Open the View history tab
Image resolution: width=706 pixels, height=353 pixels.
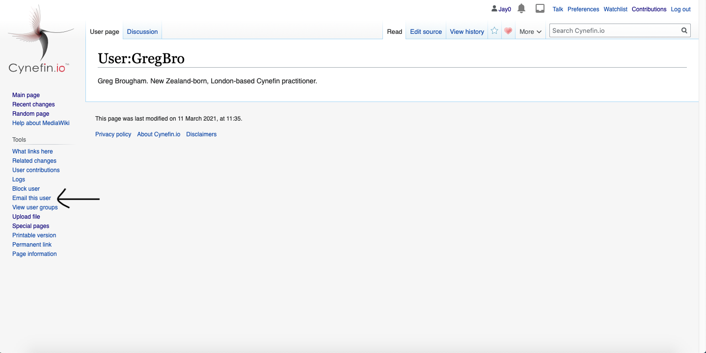point(467,31)
